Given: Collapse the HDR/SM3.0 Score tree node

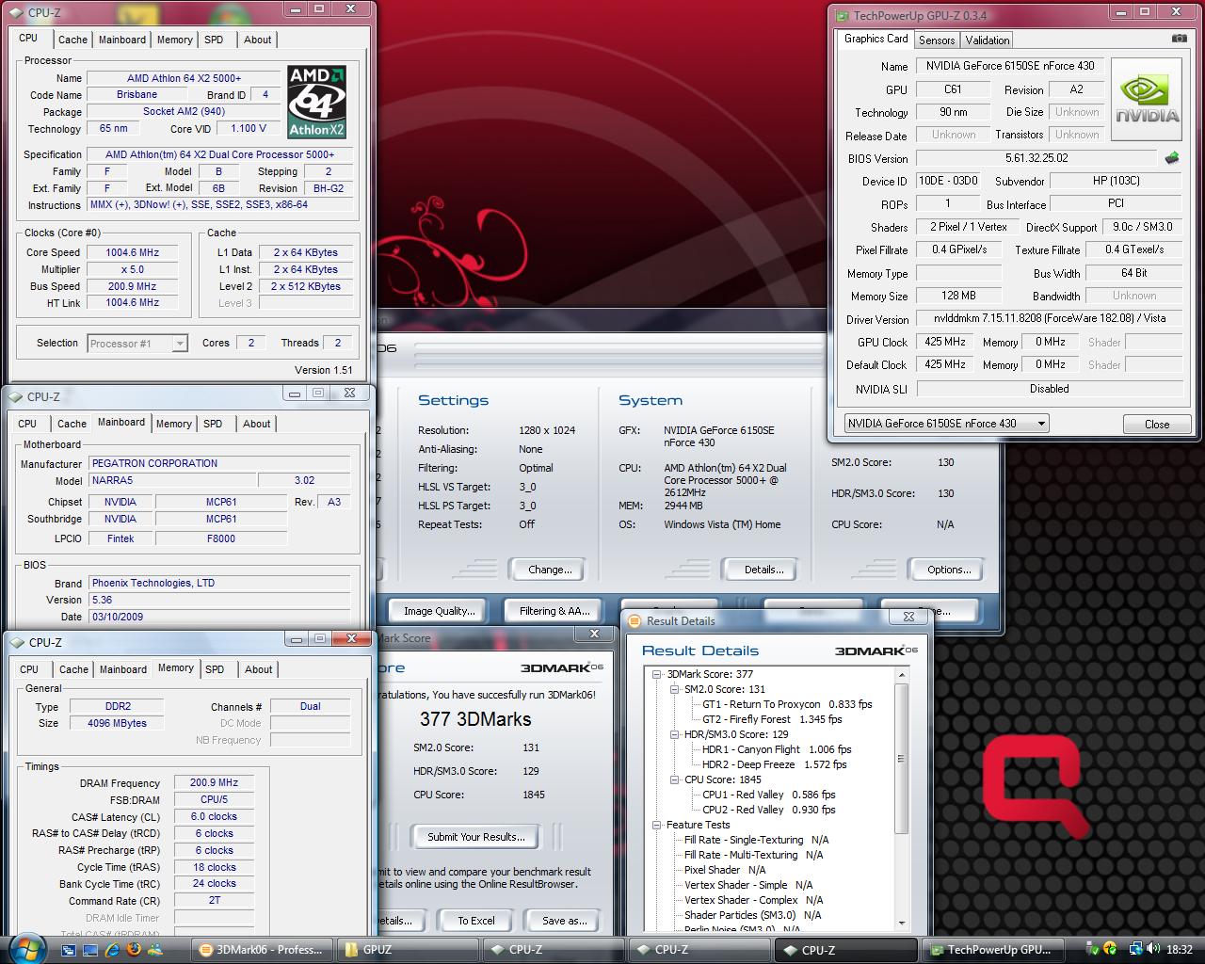Looking at the screenshot, I should tap(675, 734).
